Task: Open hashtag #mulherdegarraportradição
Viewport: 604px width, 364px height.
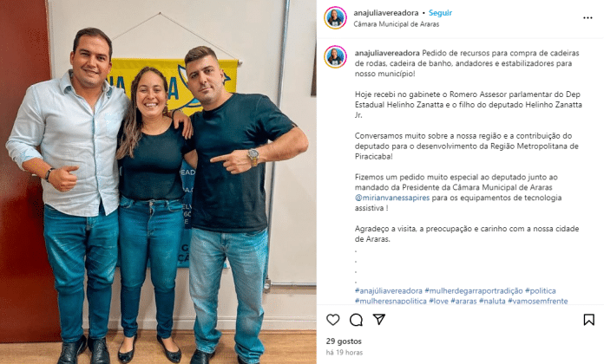Action: 474,291
